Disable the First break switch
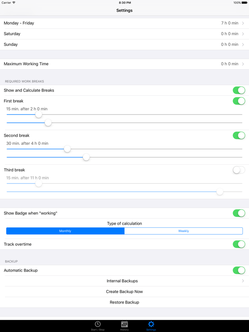Screen dimensions: 249x332 click(x=239, y=101)
